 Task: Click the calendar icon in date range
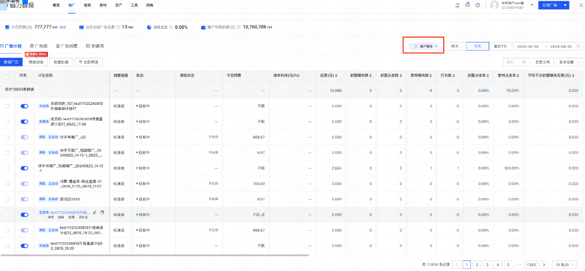tap(577, 46)
